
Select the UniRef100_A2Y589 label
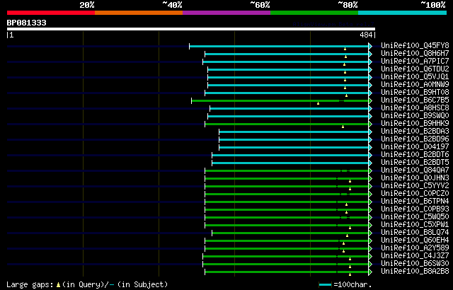pos(415,248)
